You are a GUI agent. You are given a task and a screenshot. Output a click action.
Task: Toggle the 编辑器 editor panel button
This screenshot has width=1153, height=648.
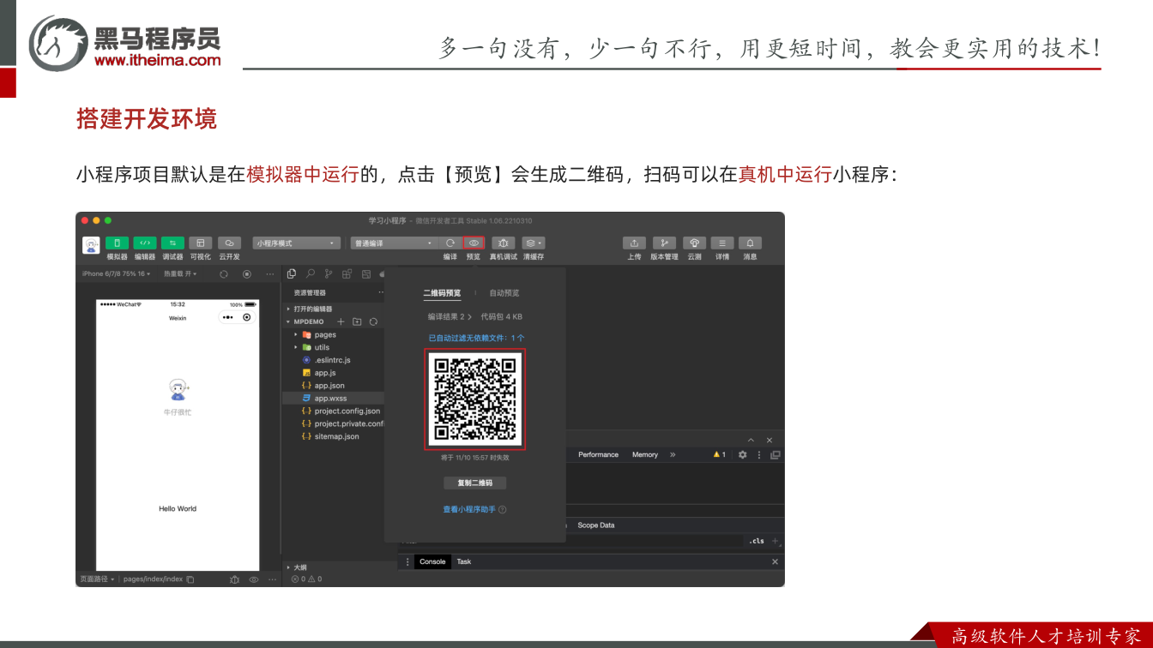(x=145, y=243)
